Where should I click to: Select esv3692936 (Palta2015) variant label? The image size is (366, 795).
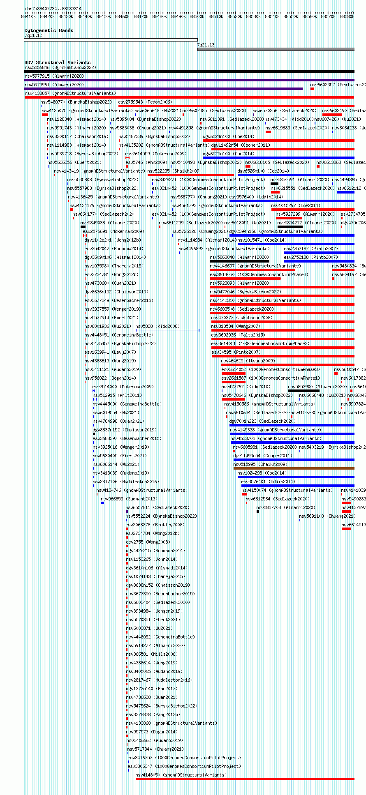point(238,335)
